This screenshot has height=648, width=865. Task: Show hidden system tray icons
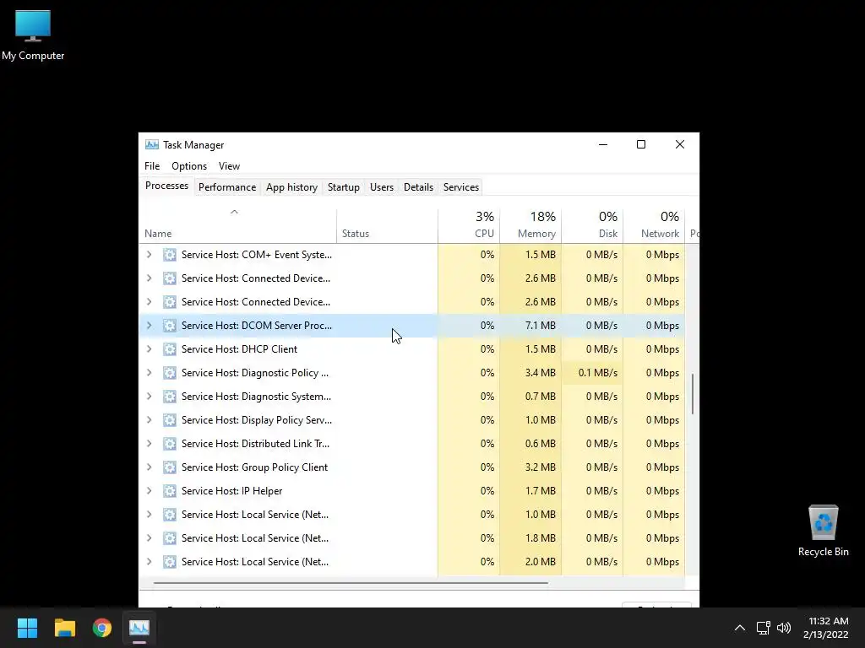[x=740, y=628]
